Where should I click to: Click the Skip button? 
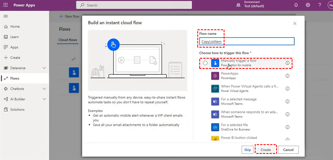pos(248,150)
